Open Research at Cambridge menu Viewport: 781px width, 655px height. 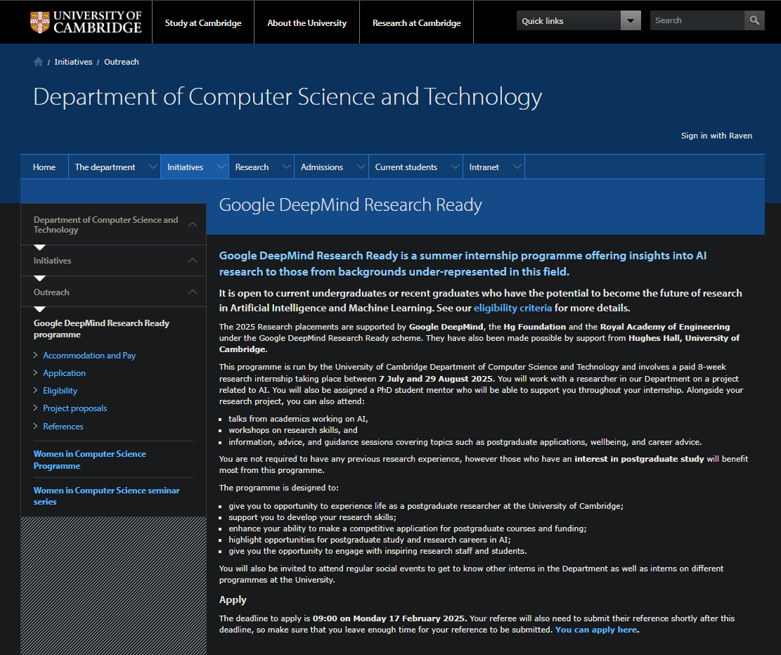tap(416, 23)
